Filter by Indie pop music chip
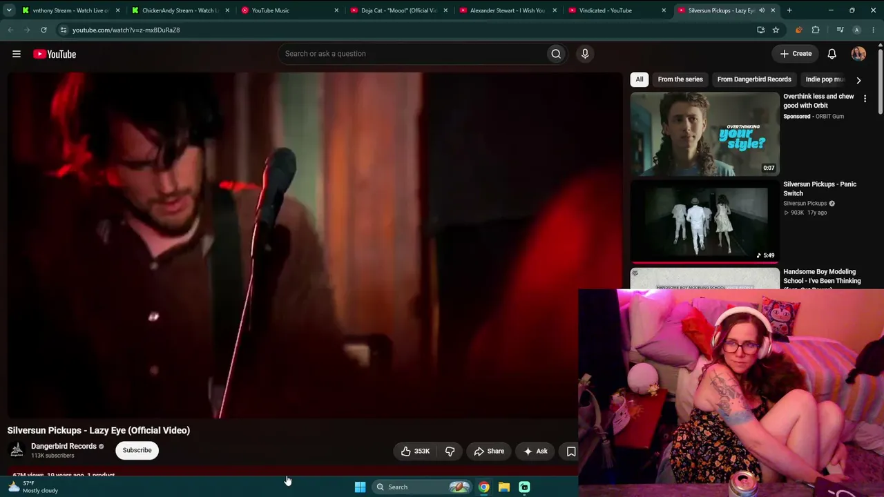This screenshot has height=497, width=884. pyautogui.click(x=825, y=79)
